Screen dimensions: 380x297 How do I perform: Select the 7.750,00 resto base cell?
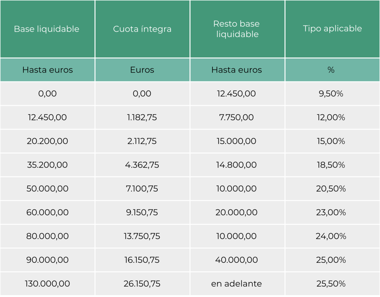pyautogui.click(x=237, y=117)
